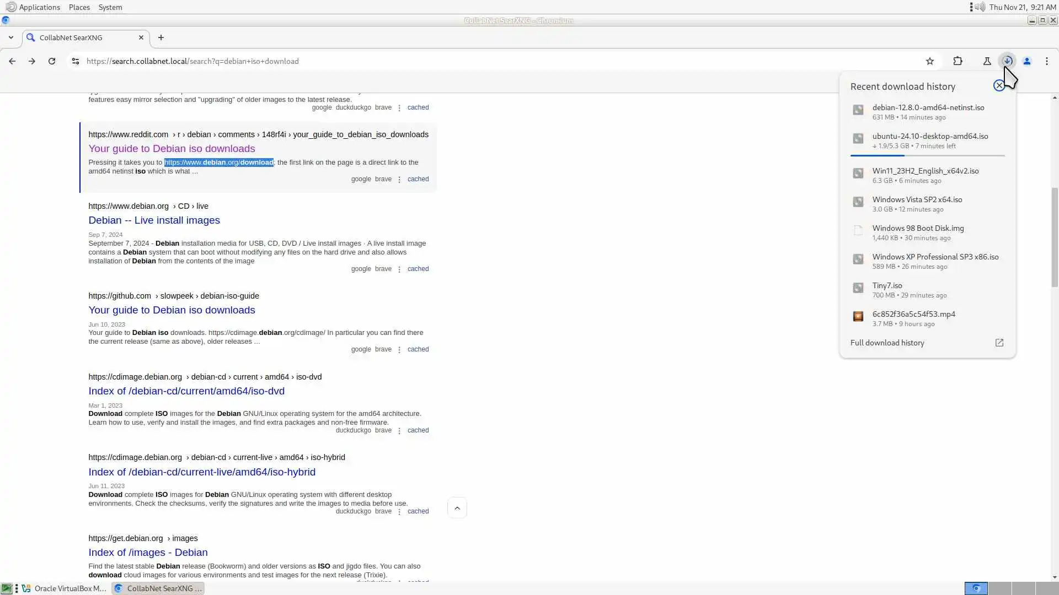Click the scroll-to-top arrow button

pos(457,508)
